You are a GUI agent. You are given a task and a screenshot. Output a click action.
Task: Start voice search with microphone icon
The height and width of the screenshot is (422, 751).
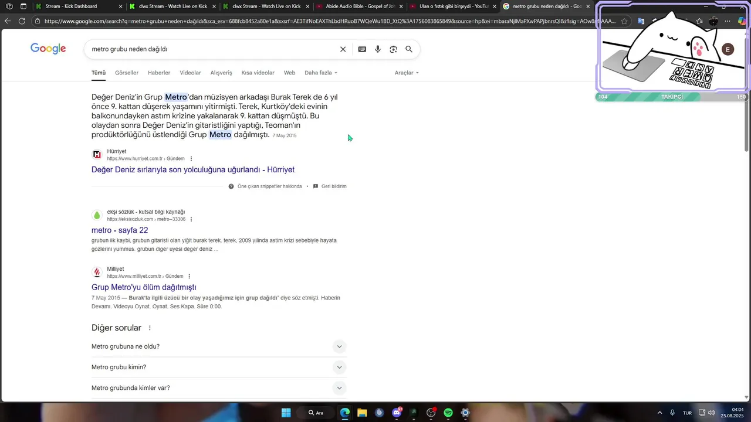pyautogui.click(x=378, y=49)
